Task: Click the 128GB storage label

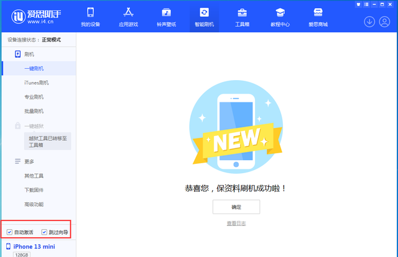Action: tap(22, 255)
